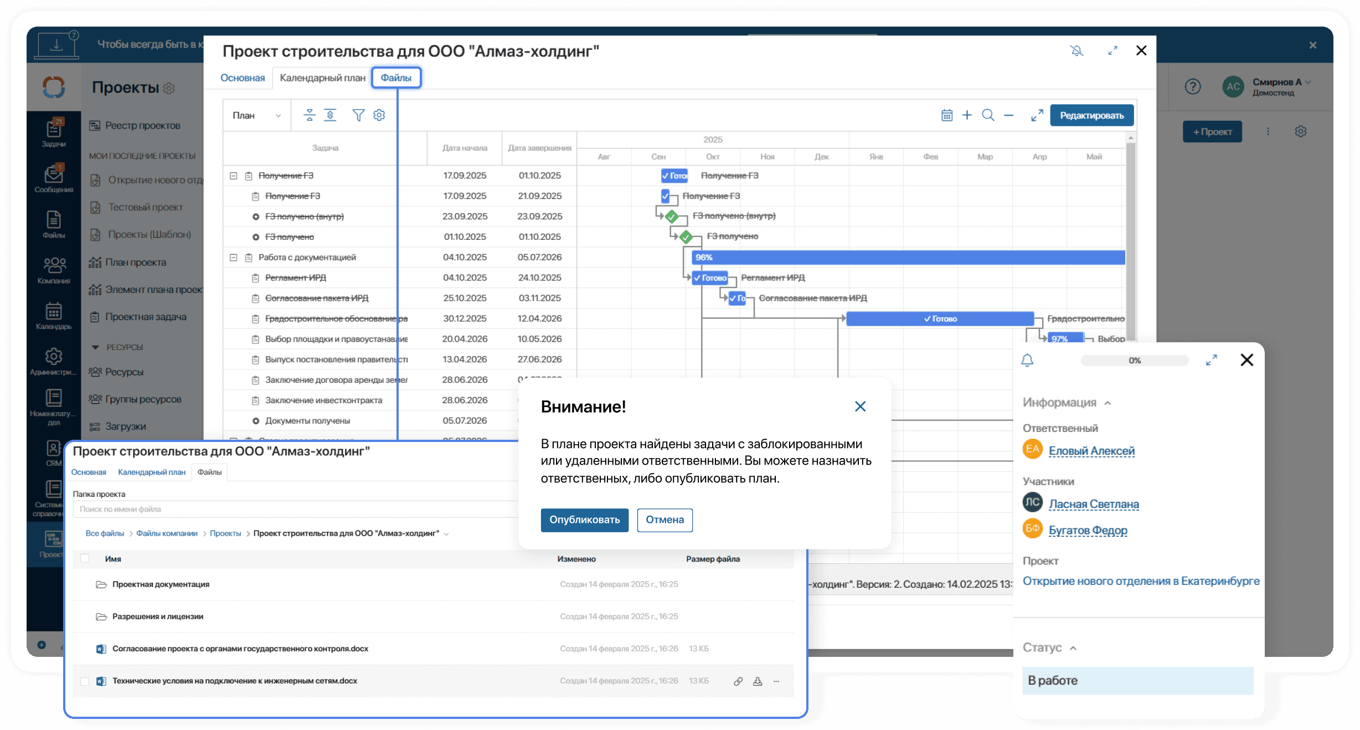The height and width of the screenshot is (730, 1360).
Task: Collapse the Работа с документацией group
Action: click(x=234, y=258)
